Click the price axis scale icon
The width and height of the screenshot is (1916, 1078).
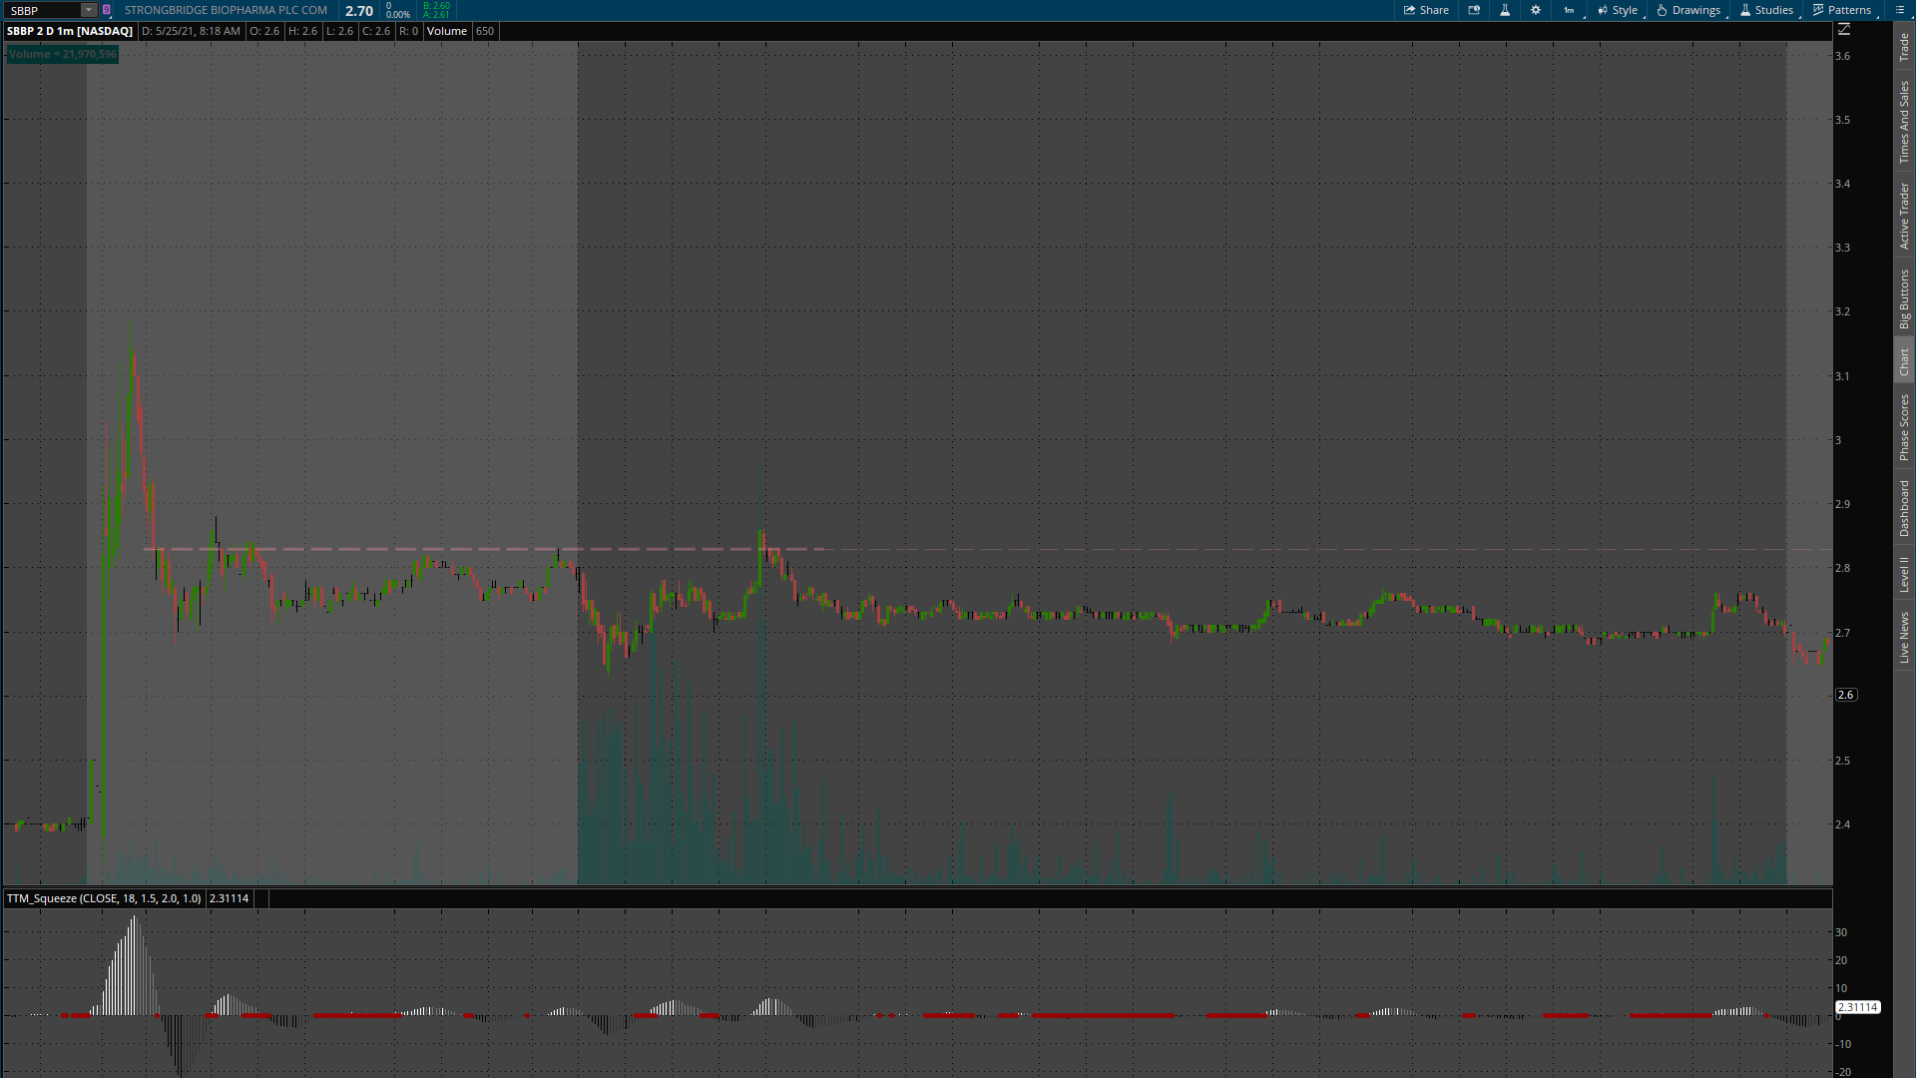pyautogui.click(x=1844, y=30)
